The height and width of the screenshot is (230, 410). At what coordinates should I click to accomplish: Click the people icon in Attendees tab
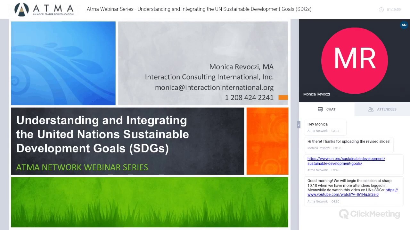pyautogui.click(x=371, y=109)
